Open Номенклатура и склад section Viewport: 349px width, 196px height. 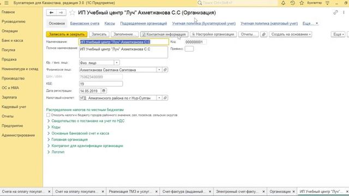point(20,69)
